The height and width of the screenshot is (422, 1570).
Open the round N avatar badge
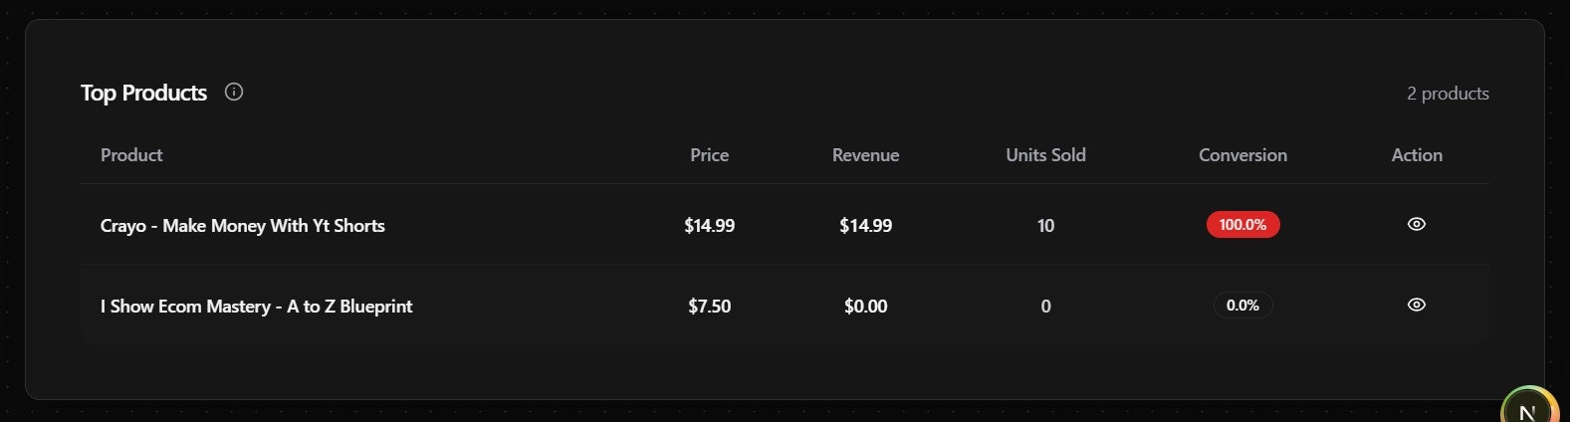(1529, 408)
